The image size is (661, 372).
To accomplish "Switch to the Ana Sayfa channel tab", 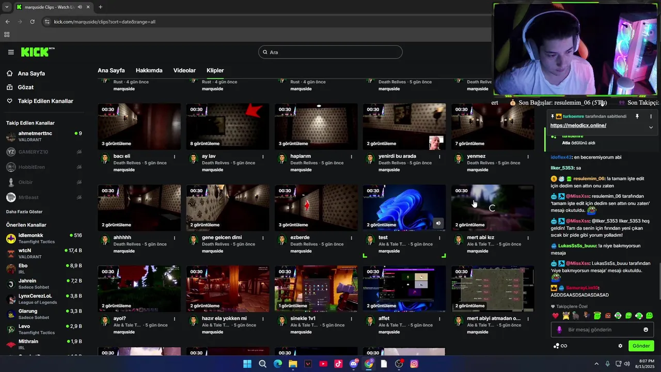I will coord(111,70).
